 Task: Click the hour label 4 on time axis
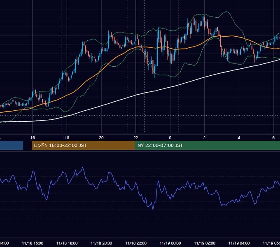(239, 138)
